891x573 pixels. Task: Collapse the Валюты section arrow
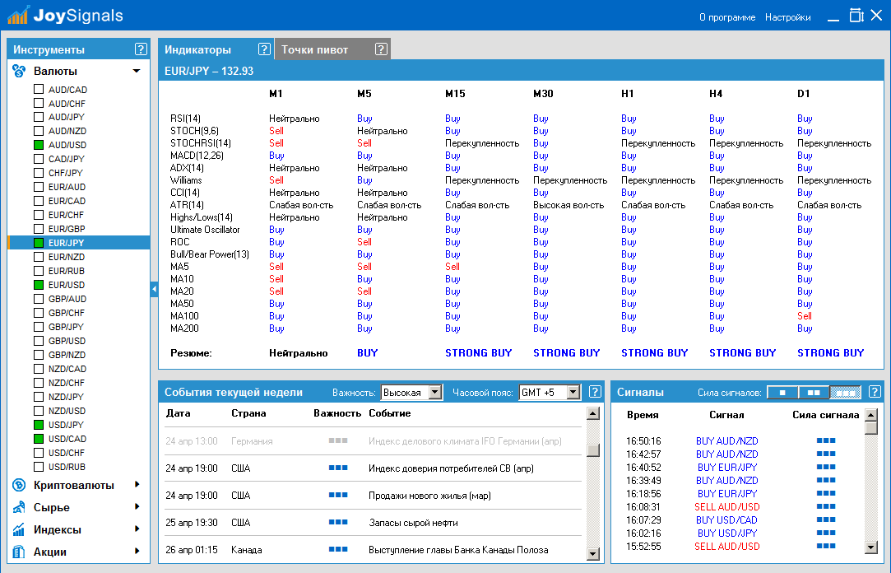click(137, 71)
